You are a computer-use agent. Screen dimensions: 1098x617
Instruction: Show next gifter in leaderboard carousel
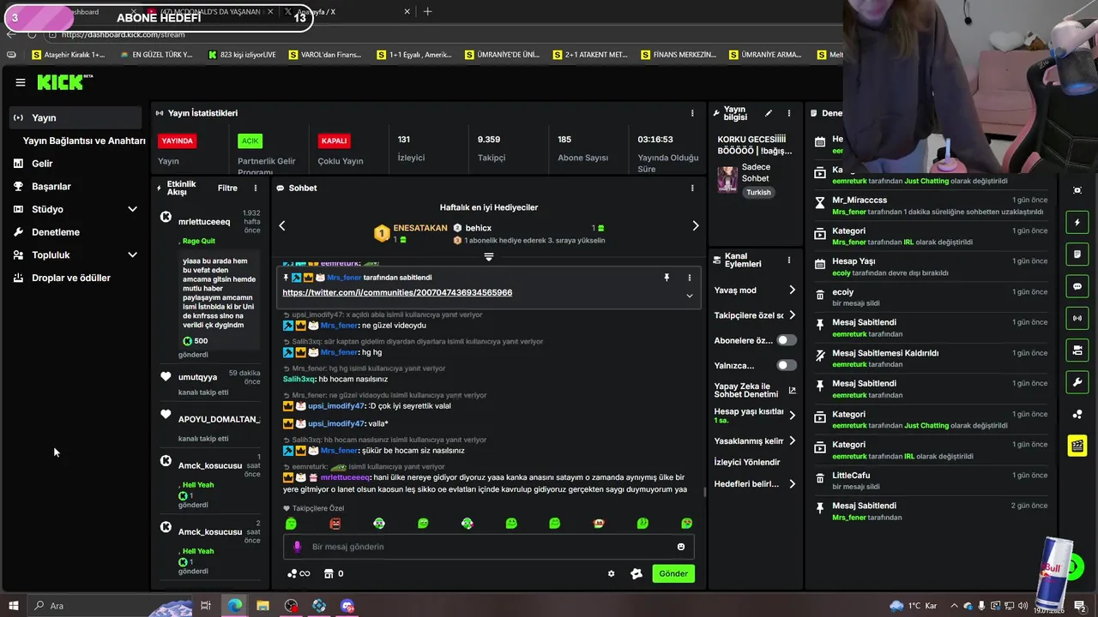tap(696, 226)
